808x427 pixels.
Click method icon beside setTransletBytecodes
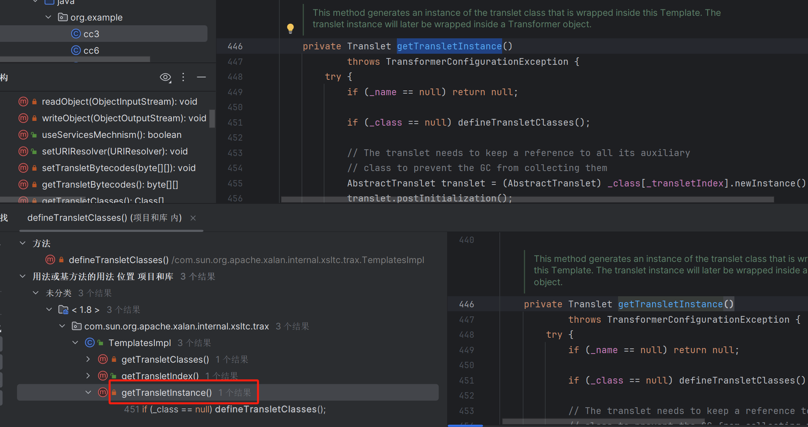click(23, 168)
